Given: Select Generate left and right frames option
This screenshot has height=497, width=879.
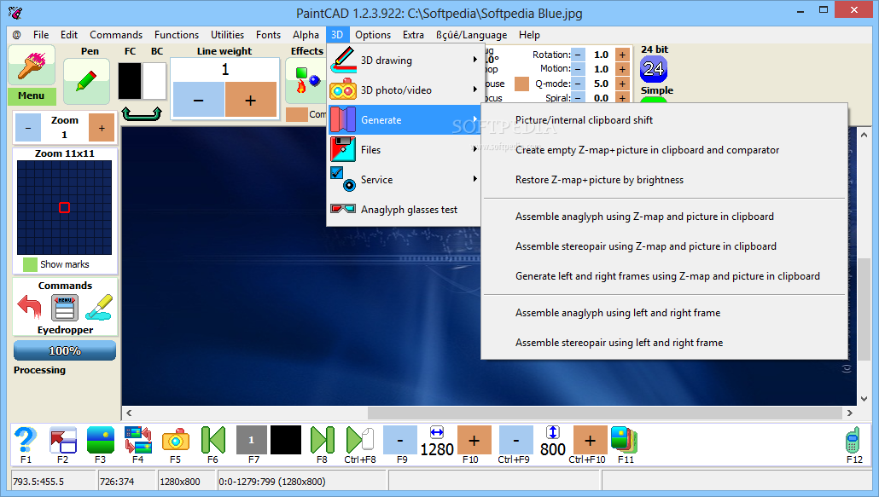Looking at the screenshot, I should [x=664, y=276].
